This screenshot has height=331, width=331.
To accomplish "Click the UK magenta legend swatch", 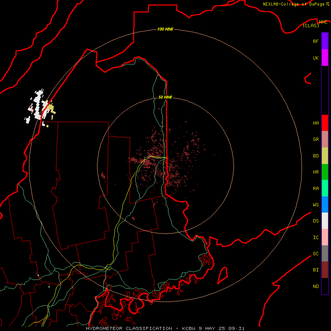I will point(325,58).
